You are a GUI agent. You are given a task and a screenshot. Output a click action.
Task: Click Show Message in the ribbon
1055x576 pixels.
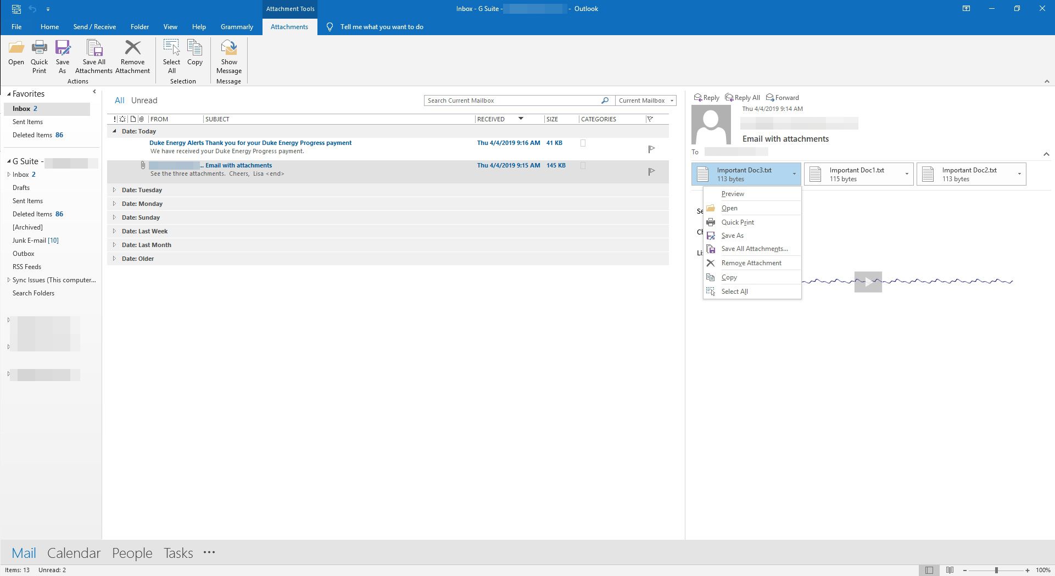click(x=229, y=57)
